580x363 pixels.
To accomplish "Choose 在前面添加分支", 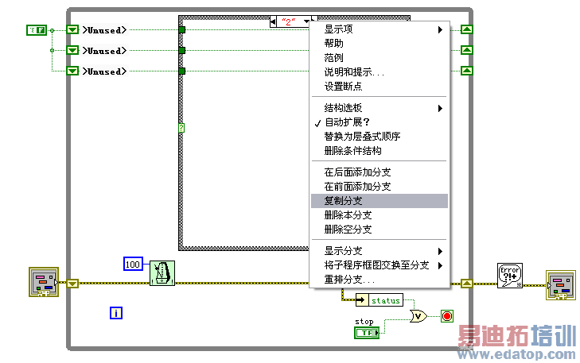I will (380, 187).
